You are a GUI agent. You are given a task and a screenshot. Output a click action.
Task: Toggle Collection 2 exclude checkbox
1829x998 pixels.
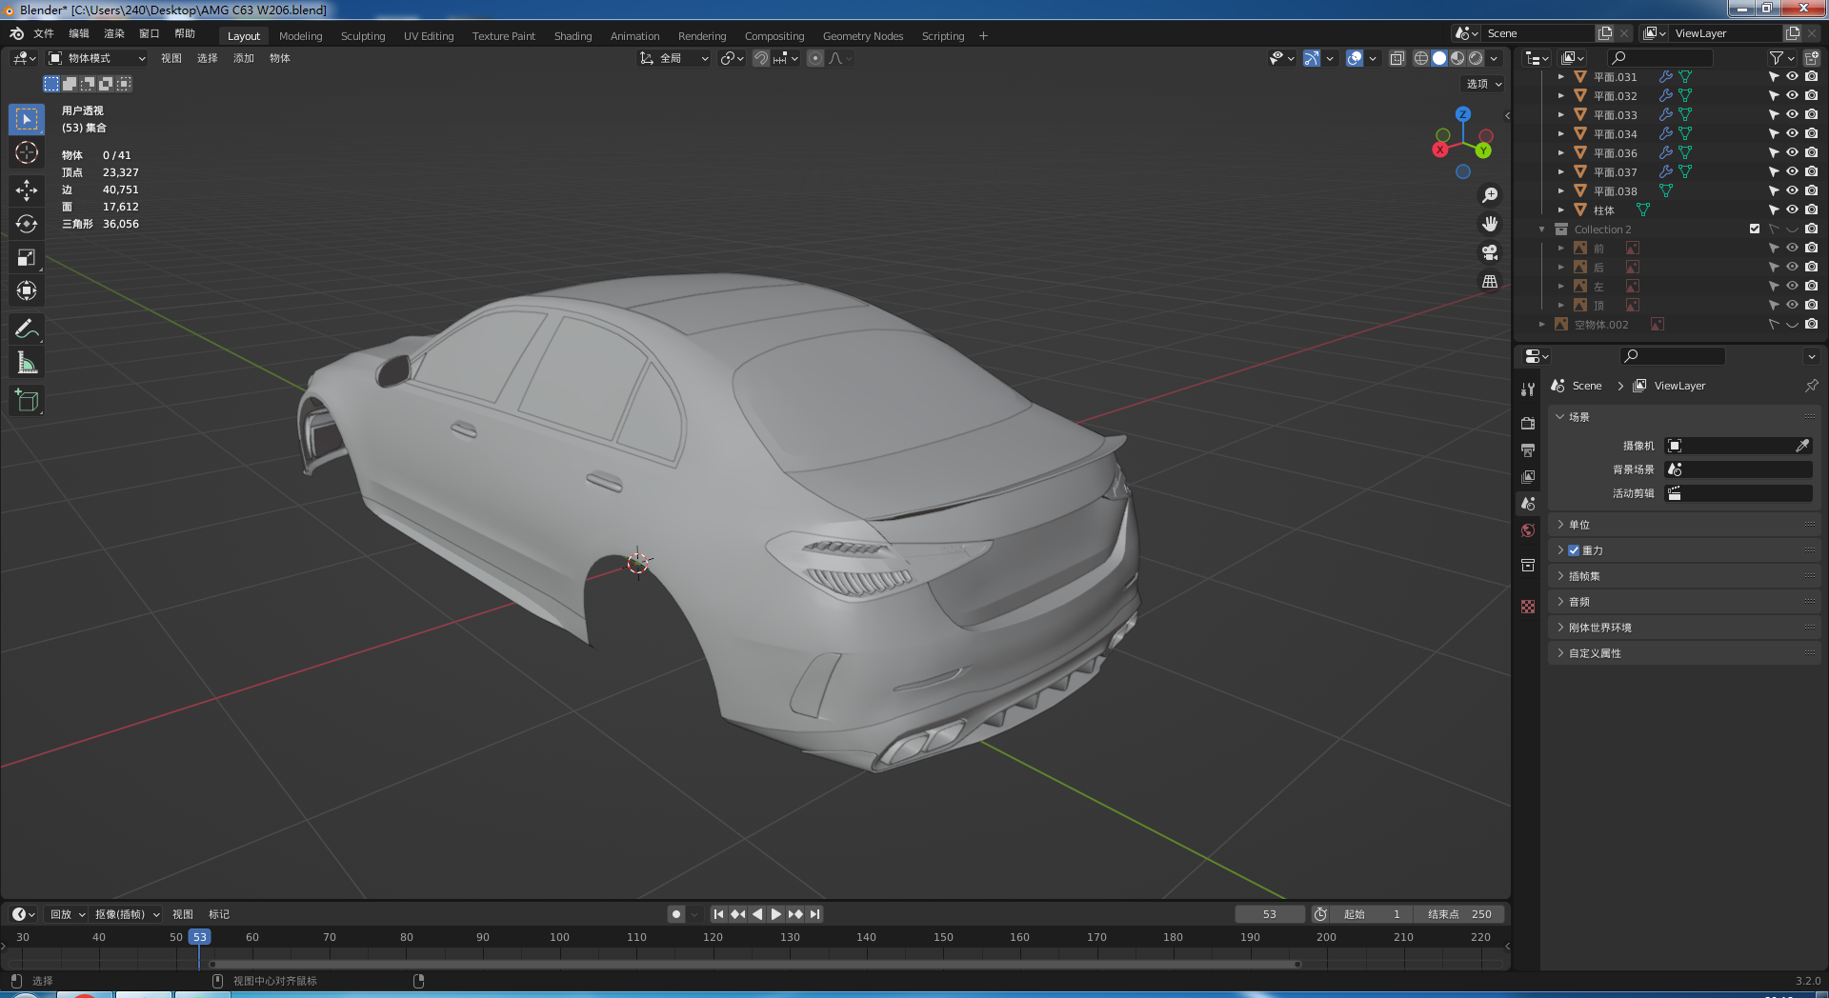[1755, 230]
